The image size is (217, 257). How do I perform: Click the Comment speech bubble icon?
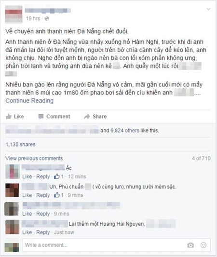(x=41, y=117)
